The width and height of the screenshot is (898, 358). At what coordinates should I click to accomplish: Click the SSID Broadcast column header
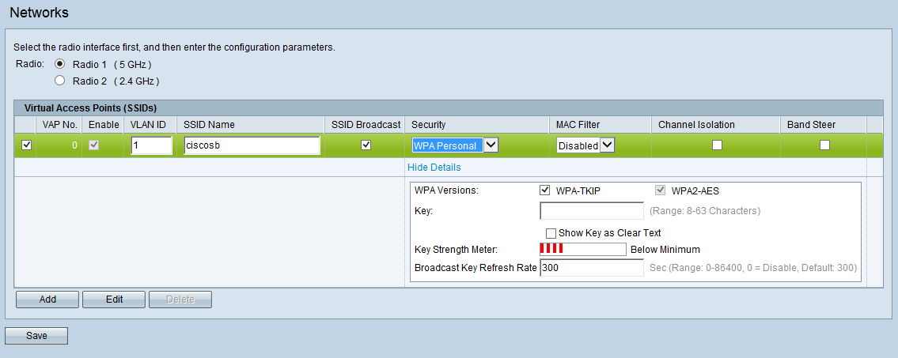tap(366, 124)
